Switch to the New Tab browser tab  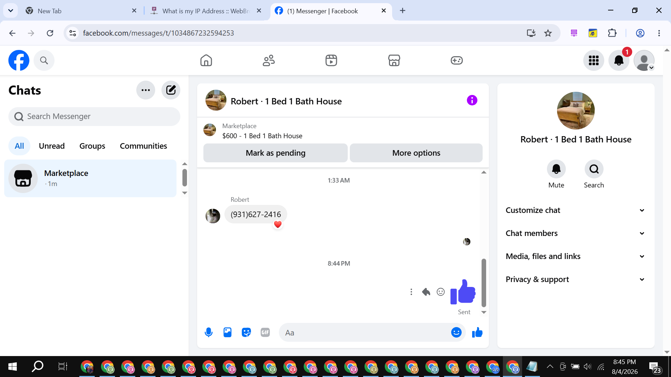80,11
